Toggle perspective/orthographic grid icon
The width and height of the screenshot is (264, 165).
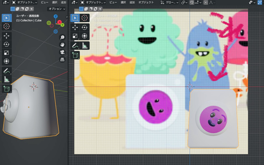pyautogui.click(x=62, y=59)
